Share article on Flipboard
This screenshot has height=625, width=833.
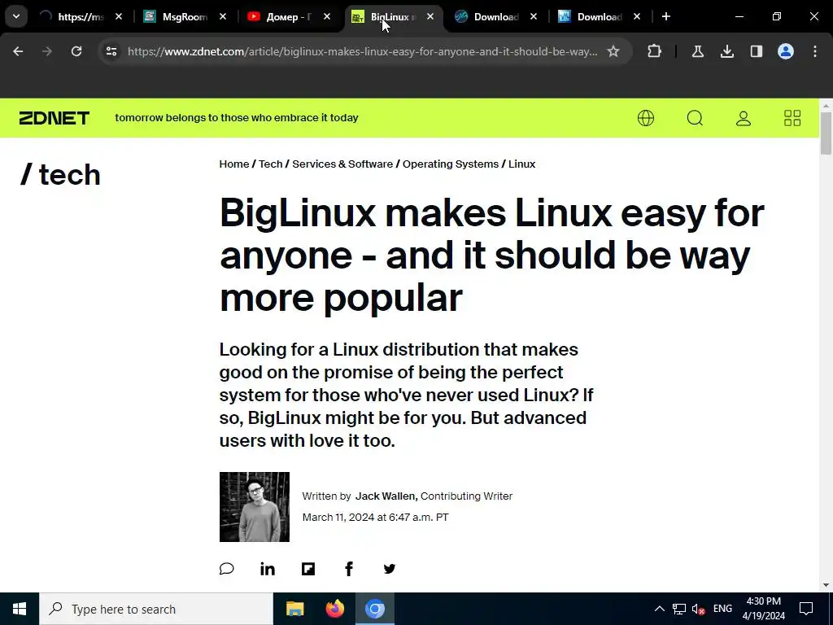308,569
